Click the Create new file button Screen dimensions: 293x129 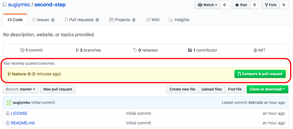182,89
